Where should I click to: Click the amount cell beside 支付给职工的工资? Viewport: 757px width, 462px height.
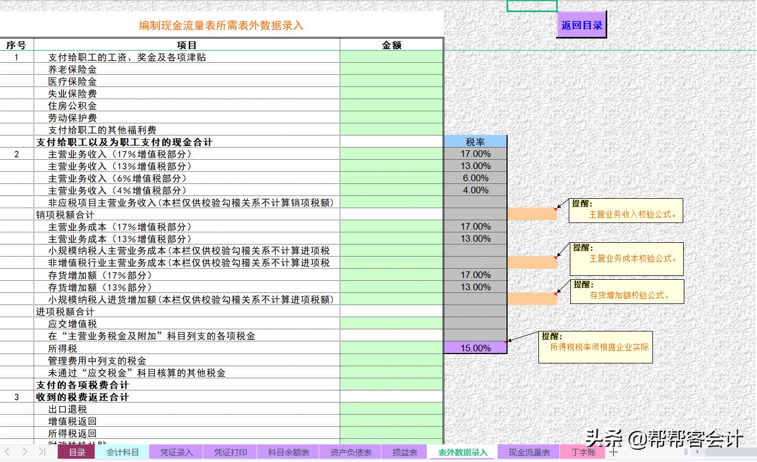(391, 57)
